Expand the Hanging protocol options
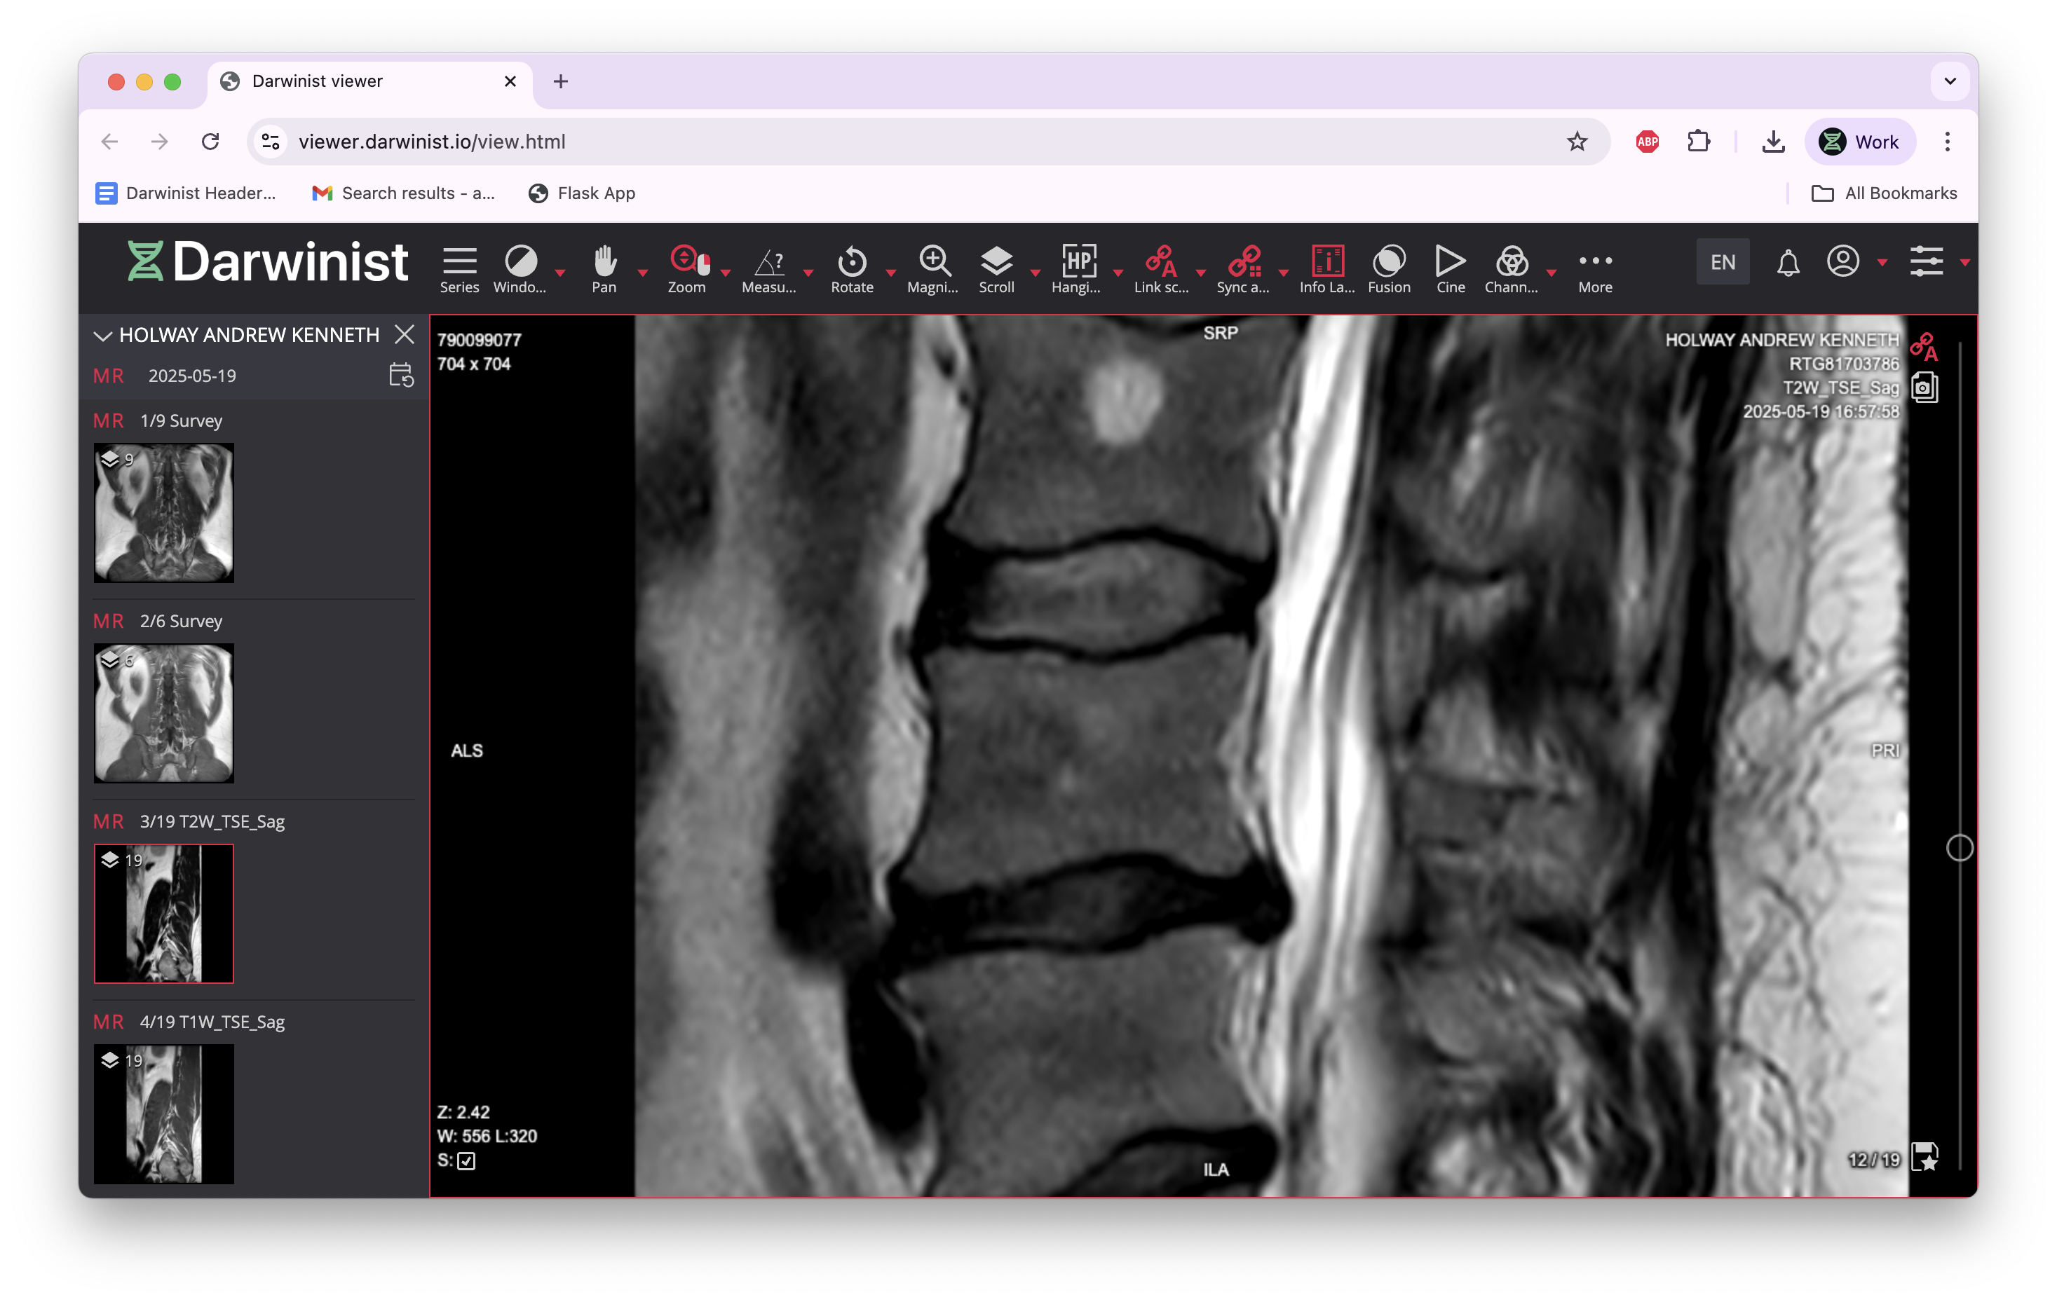The width and height of the screenshot is (2057, 1302). (1119, 275)
